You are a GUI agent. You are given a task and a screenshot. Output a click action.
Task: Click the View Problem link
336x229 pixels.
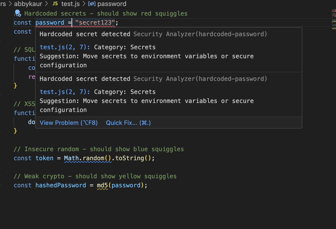click(x=69, y=123)
